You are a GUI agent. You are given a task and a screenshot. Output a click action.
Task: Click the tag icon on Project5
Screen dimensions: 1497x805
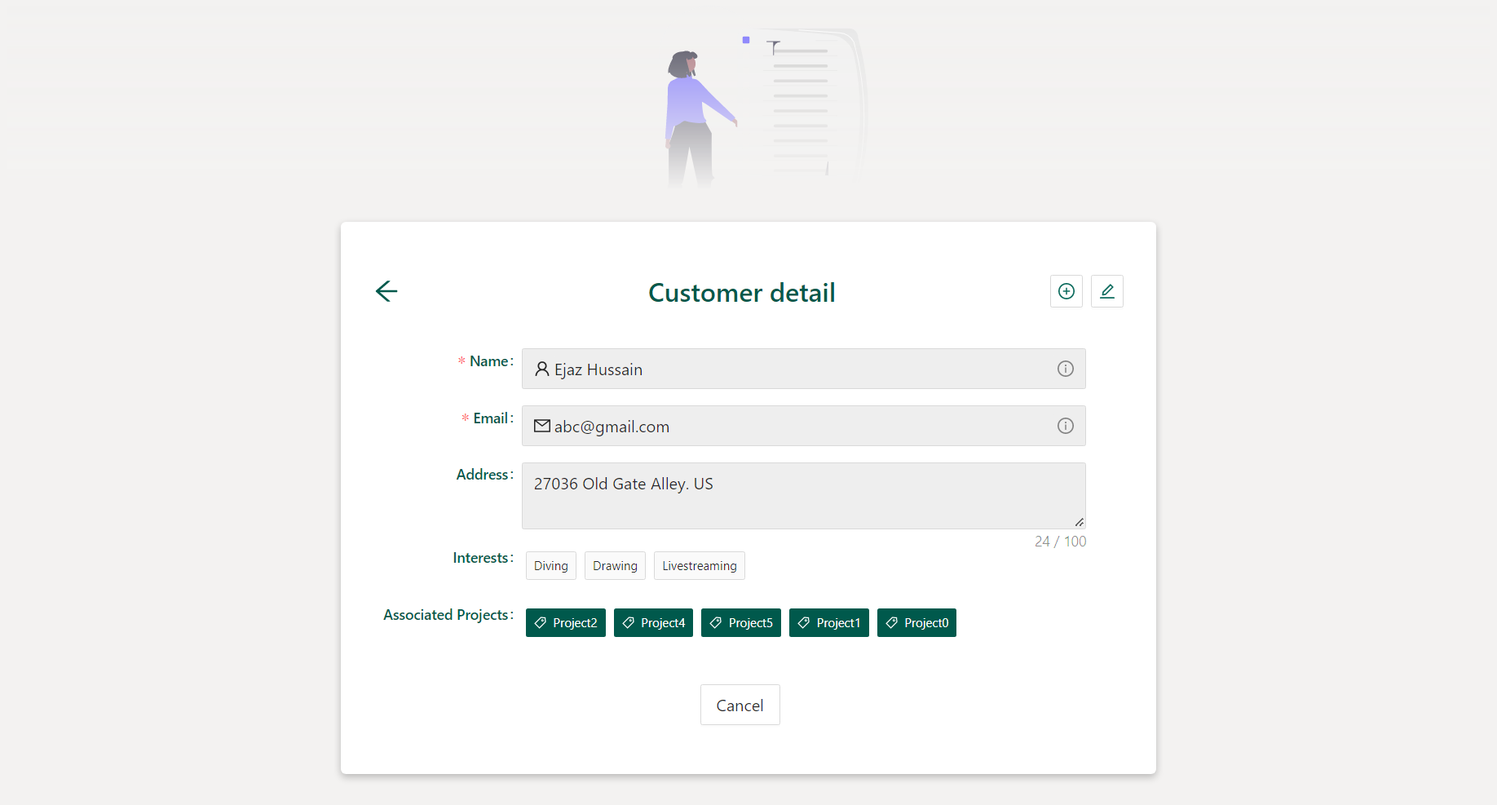(716, 622)
